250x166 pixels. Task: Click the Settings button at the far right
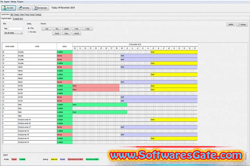242,25
